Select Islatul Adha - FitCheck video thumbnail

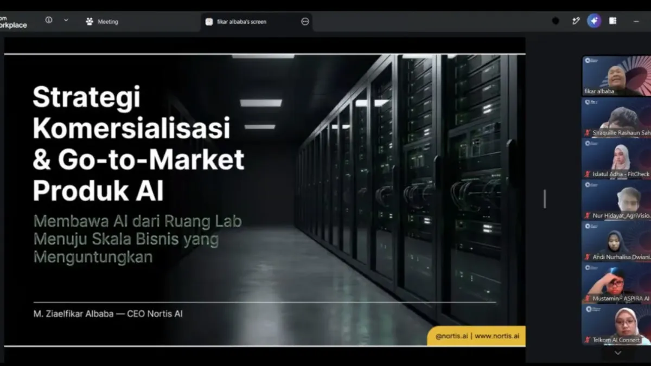[x=616, y=158]
